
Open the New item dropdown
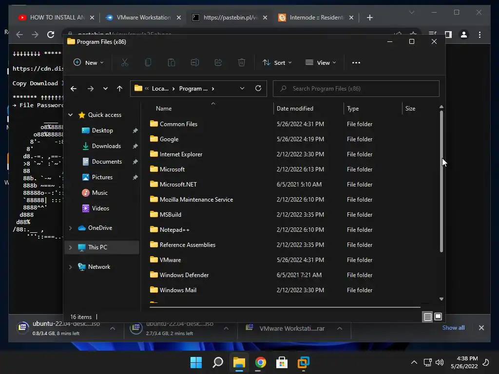89,63
